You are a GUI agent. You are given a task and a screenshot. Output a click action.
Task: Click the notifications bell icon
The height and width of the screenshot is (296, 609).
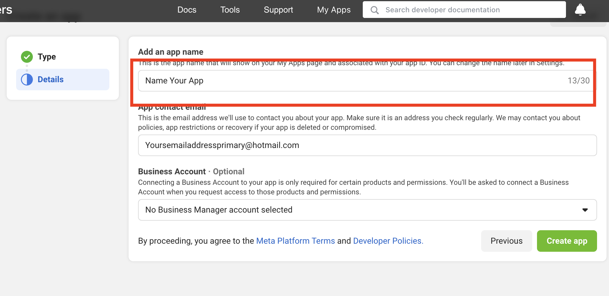580,10
